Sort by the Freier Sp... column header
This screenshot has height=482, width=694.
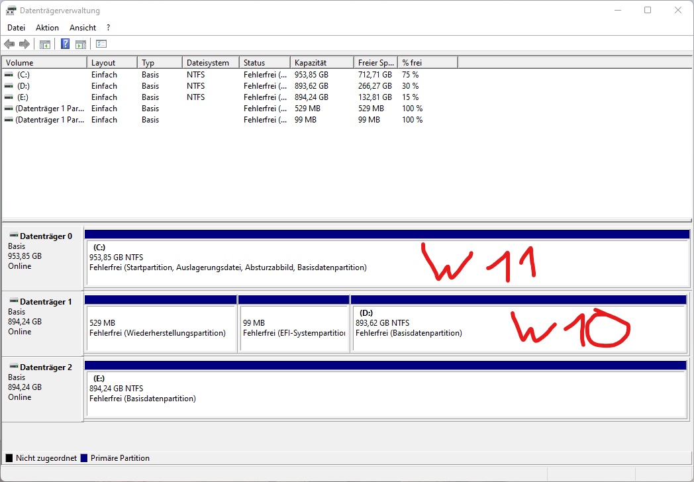click(375, 63)
